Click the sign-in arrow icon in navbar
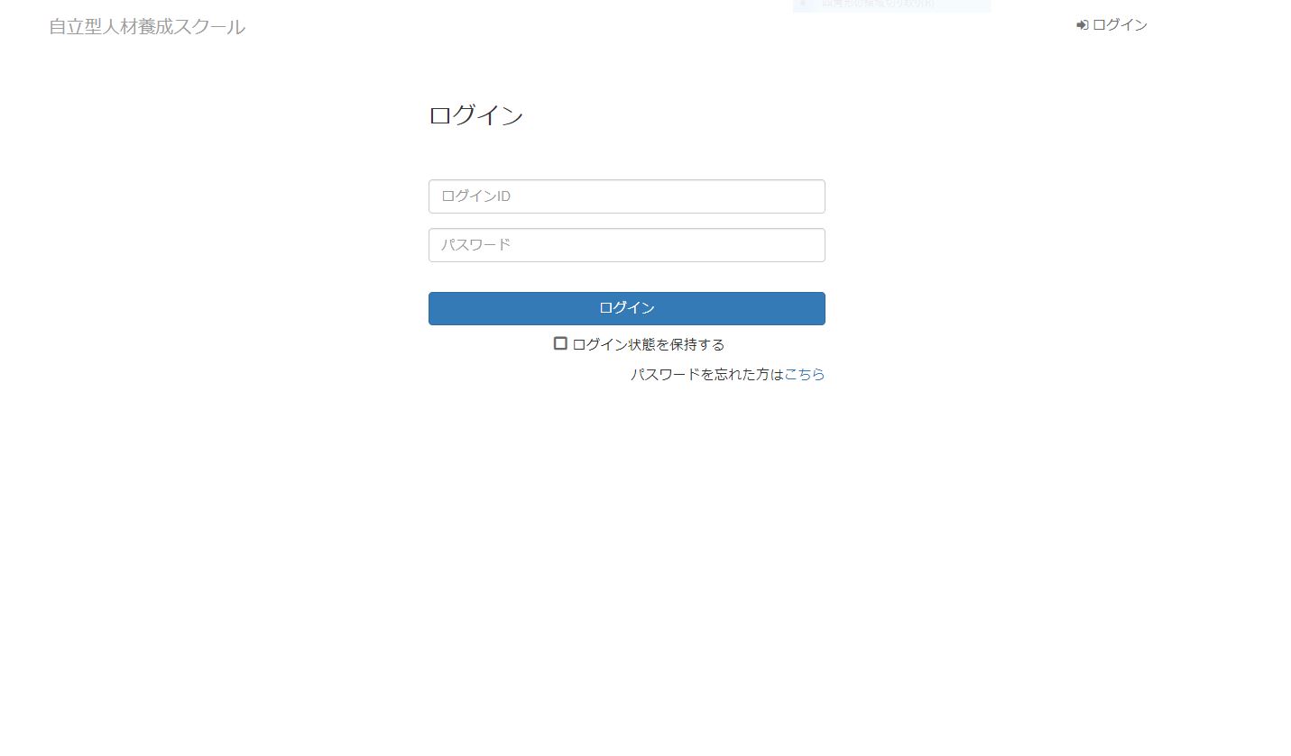This screenshot has height=756, width=1291. [x=1083, y=25]
